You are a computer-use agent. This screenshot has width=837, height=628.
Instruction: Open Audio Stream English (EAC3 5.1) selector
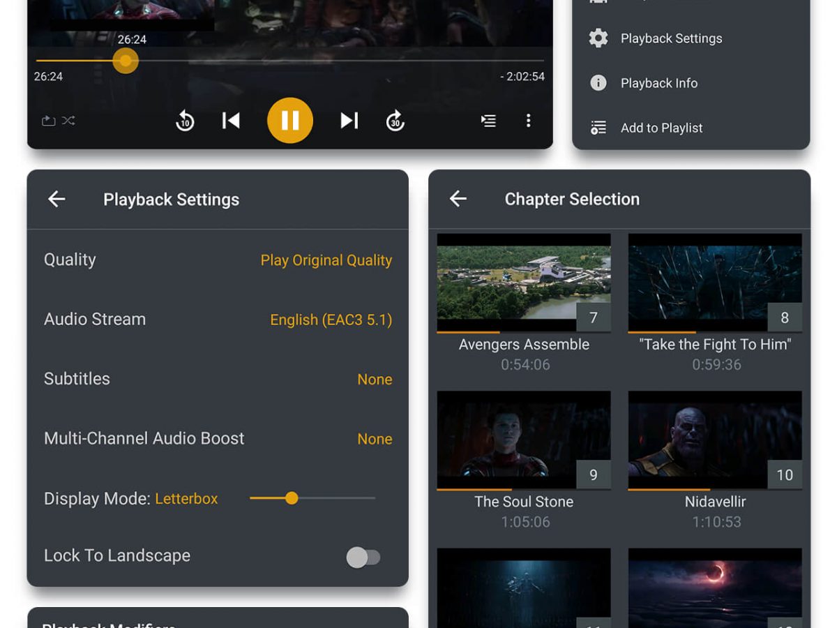coord(331,320)
